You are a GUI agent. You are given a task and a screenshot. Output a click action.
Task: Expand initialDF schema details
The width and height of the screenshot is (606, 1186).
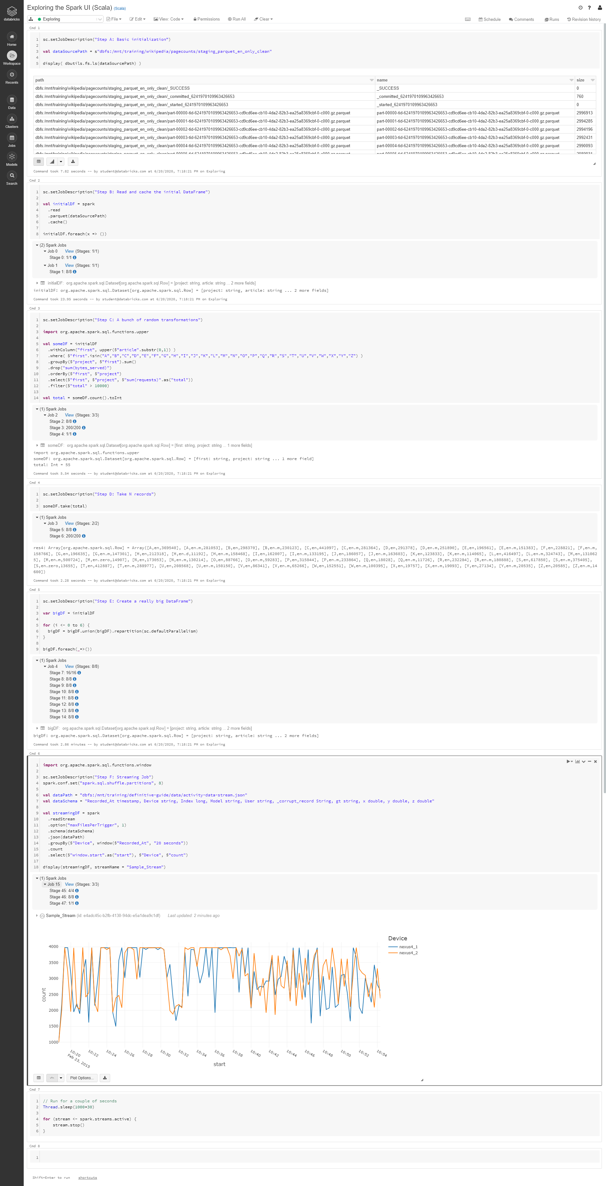tap(37, 283)
